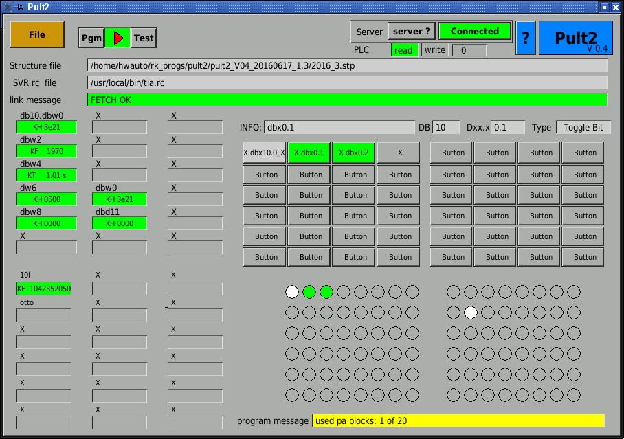Select the dbw2 value KF 1970

click(x=47, y=151)
